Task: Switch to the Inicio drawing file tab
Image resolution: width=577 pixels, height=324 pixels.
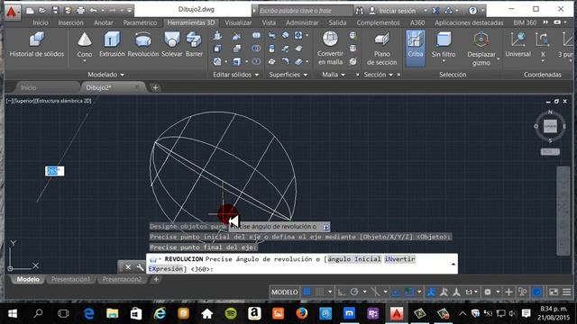Action: [28, 88]
